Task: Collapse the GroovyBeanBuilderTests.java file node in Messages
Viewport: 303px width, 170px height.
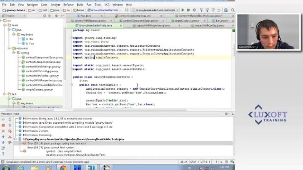Action: coord(16,139)
